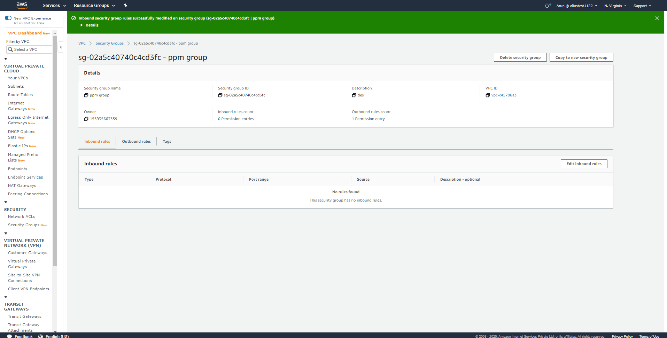This screenshot has height=338, width=667.
Task: Open the N. Virginia region dropdown
Action: click(x=615, y=5)
